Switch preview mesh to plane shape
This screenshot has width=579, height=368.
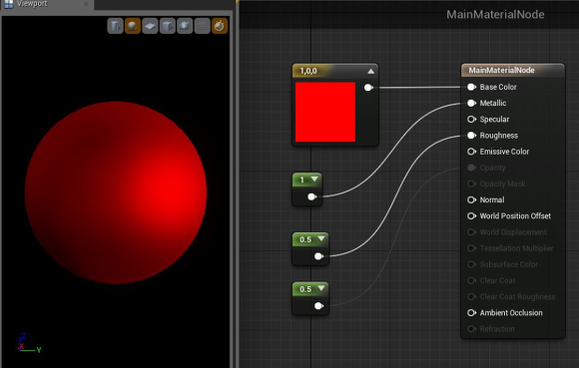click(150, 26)
